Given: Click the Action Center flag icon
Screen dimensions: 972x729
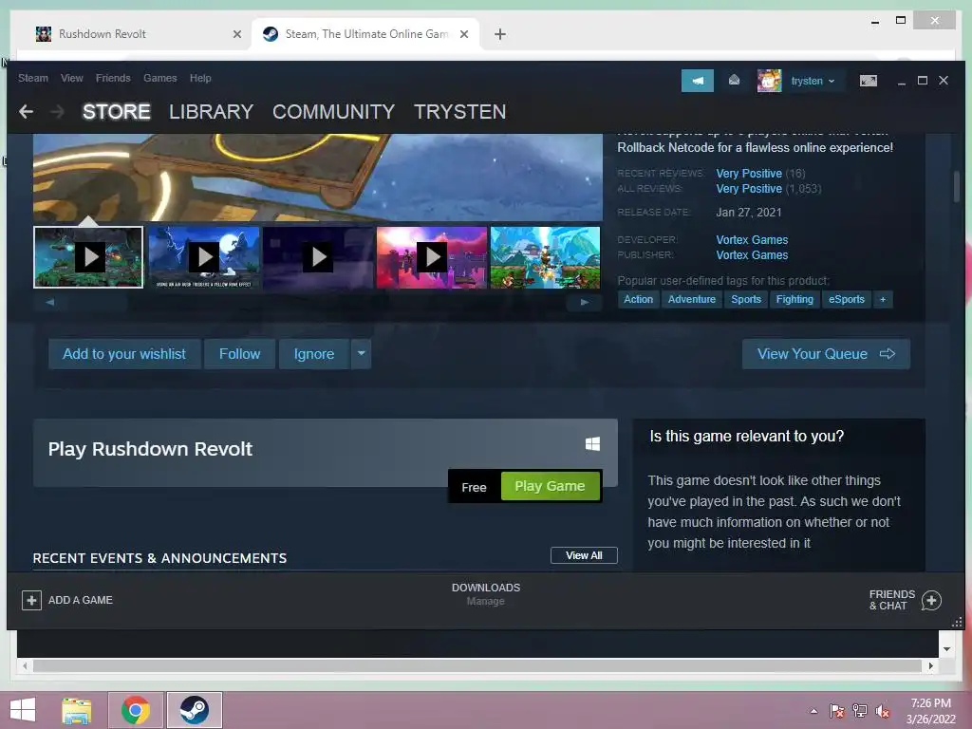Looking at the screenshot, I should [837, 711].
